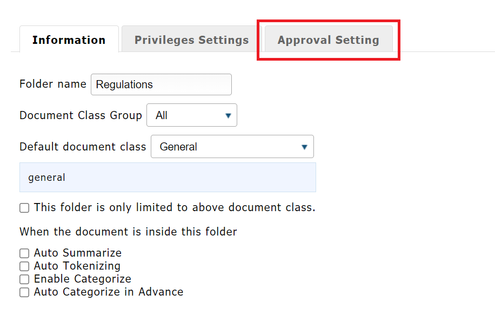This screenshot has height=314, width=495.
Task: Click the 'Folder name' label
Action: [52, 84]
